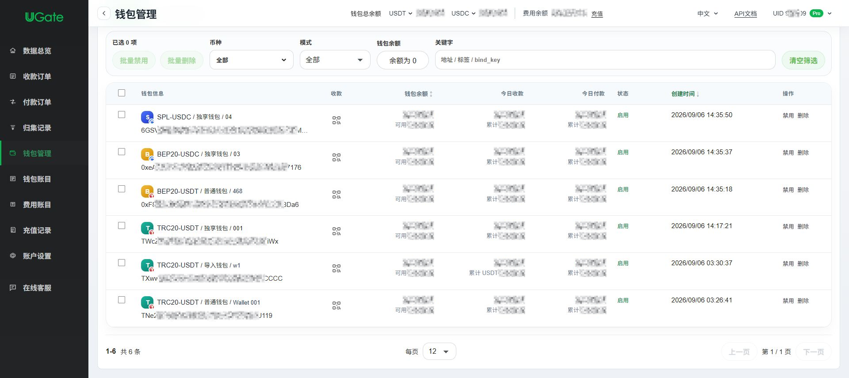Screen dimensions: 849x378
Task: Select the TRC20-USDT wallet w1 checkbox
Action: click(x=122, y=263)
